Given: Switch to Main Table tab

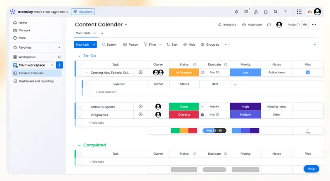Looking at the screenshot, I should click(83, 33).
